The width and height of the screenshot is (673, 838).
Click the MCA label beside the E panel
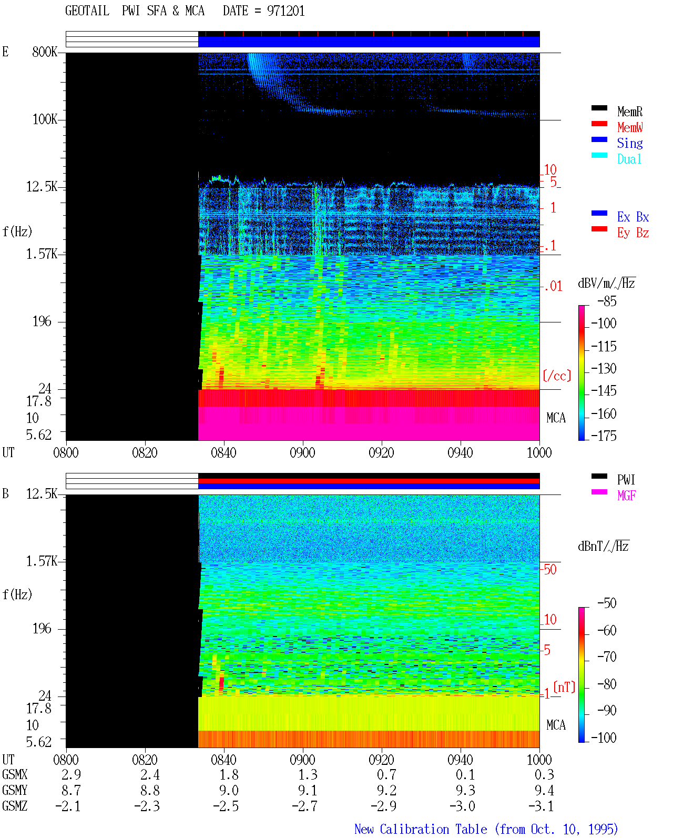coord(556,418)
